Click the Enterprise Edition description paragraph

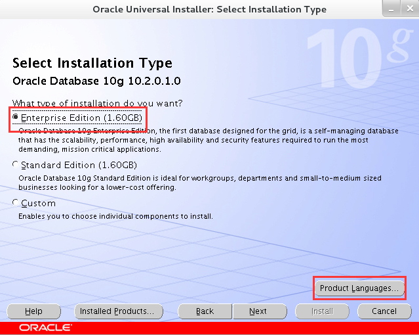pyautogui.click(x=209, y=140)
